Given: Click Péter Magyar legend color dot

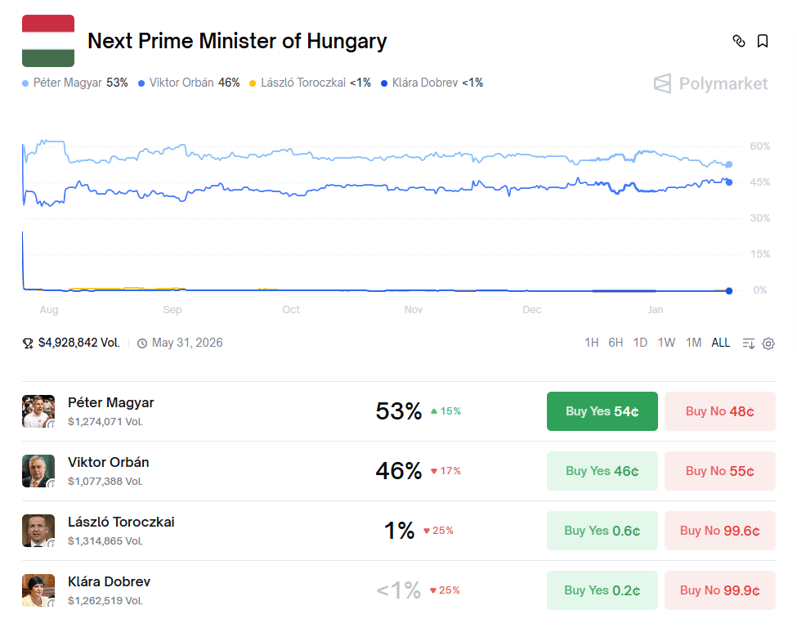Looking at the screenshot, I should [x=25, y=83].
